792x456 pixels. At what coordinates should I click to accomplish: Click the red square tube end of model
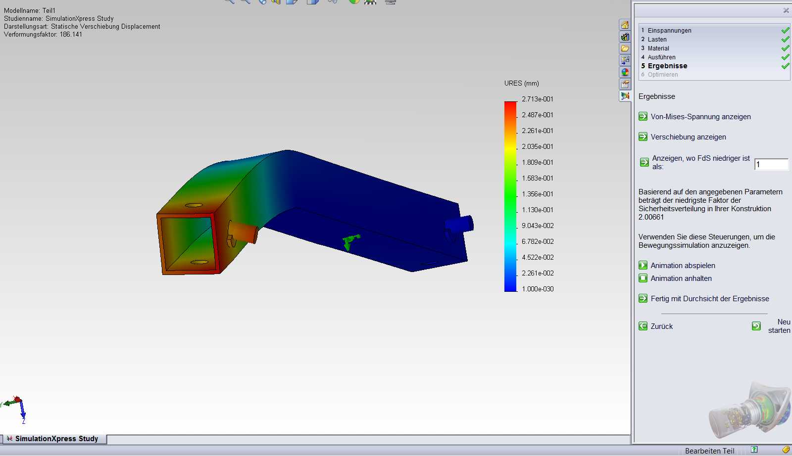pyautogui.click(x=188, y=243)
